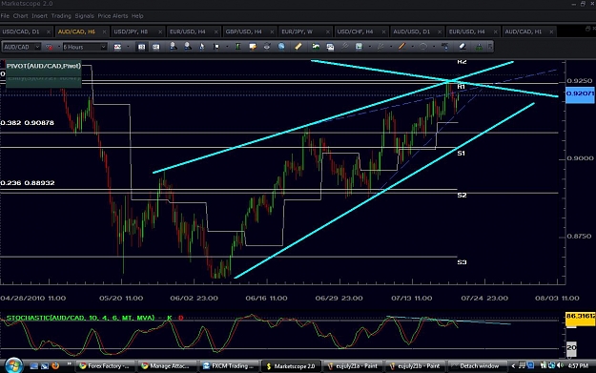Open the Trading menu
This screenshot has height=373, width=596.
pyautogui.click(x=61, y=16)
